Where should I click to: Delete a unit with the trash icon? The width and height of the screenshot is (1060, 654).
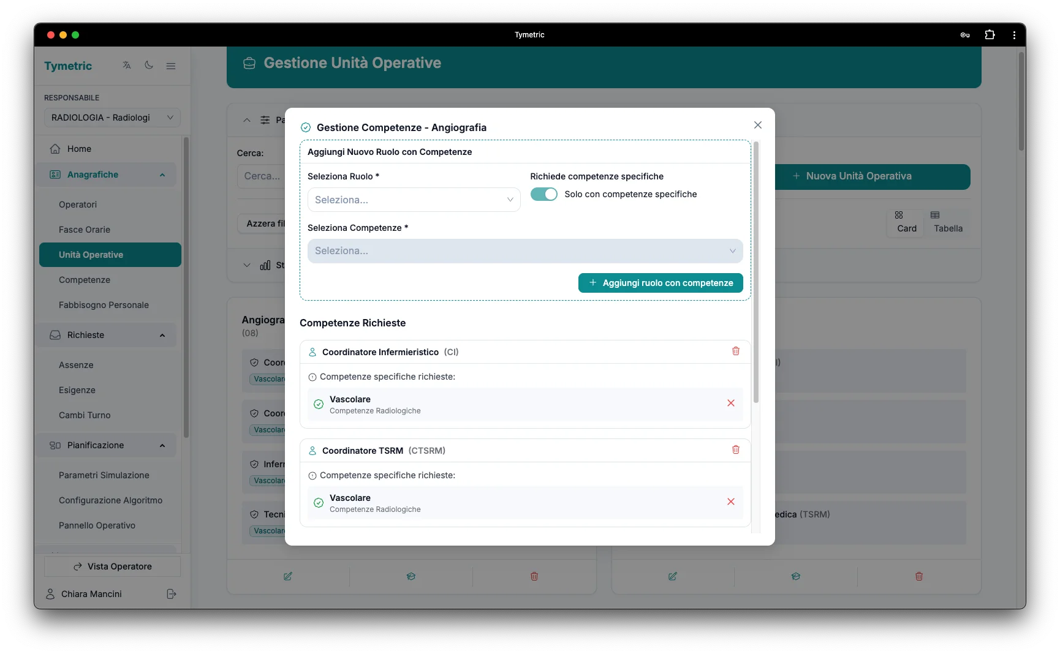click(534, 576)
